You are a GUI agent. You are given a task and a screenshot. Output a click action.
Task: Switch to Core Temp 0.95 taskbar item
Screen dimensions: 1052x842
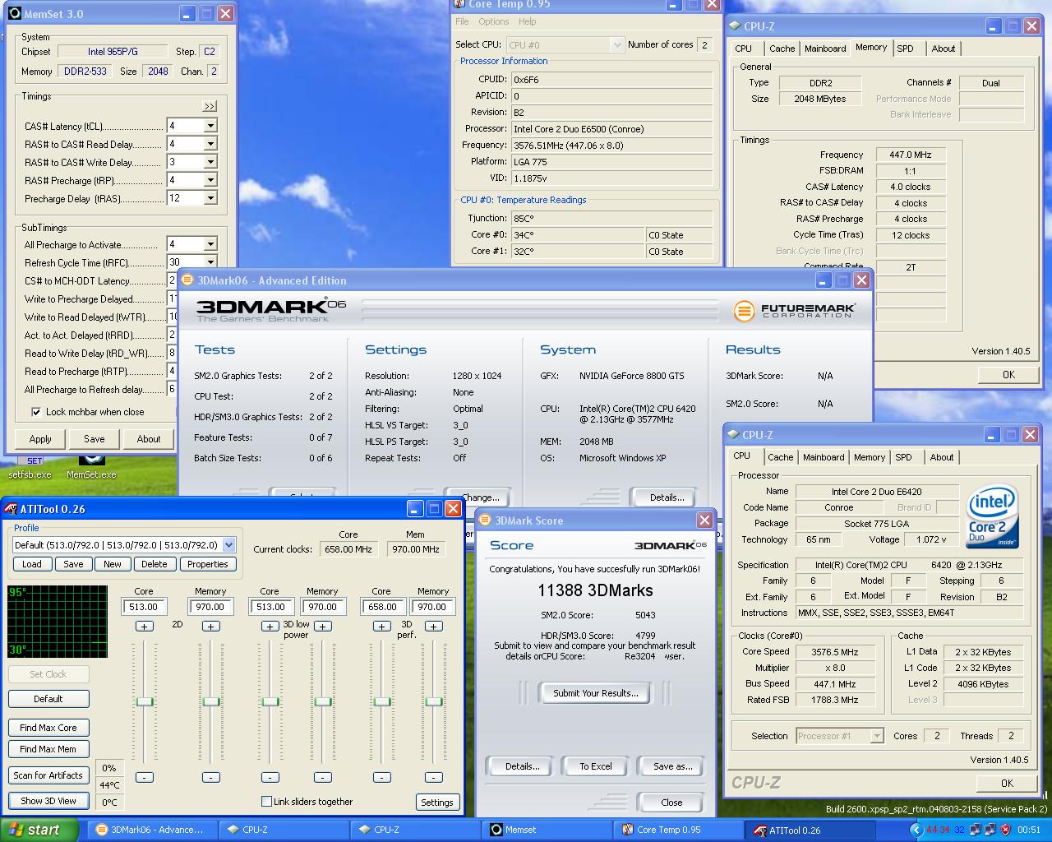[679, 830]
